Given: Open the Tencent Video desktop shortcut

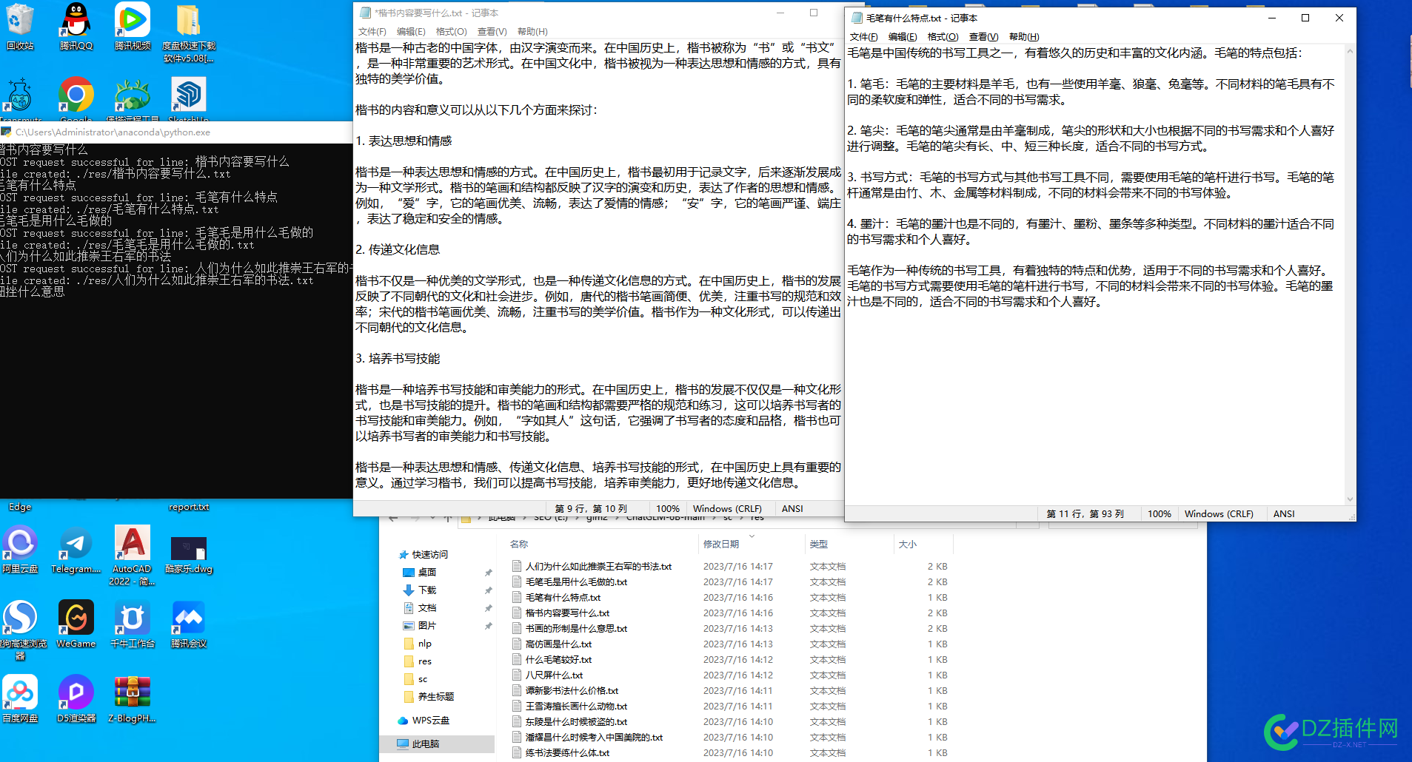Looking at the screenshot, I should point(133,27).
